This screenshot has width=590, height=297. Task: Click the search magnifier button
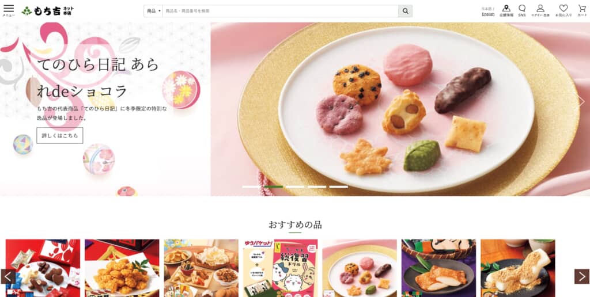point(405,11)
